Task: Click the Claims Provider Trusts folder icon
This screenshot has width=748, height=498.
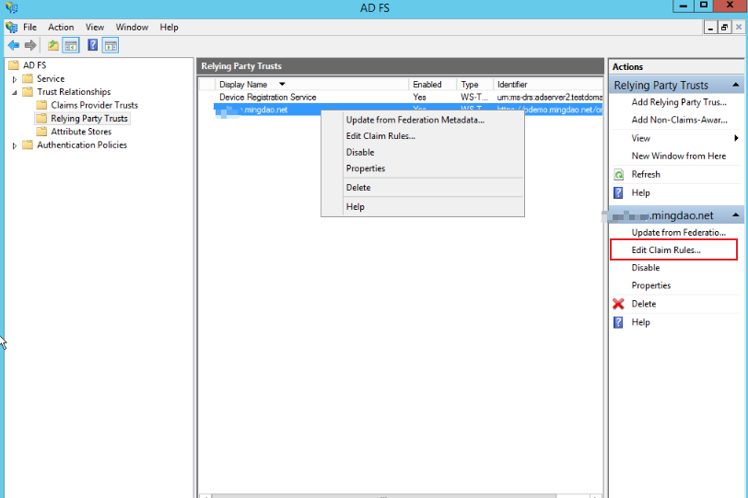Action: pyautogui.click(x=41, y=105)
